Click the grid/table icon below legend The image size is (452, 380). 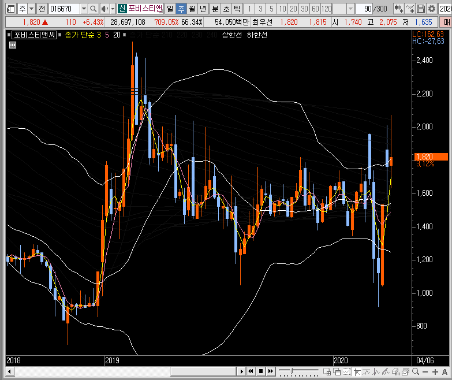point(13,45)
